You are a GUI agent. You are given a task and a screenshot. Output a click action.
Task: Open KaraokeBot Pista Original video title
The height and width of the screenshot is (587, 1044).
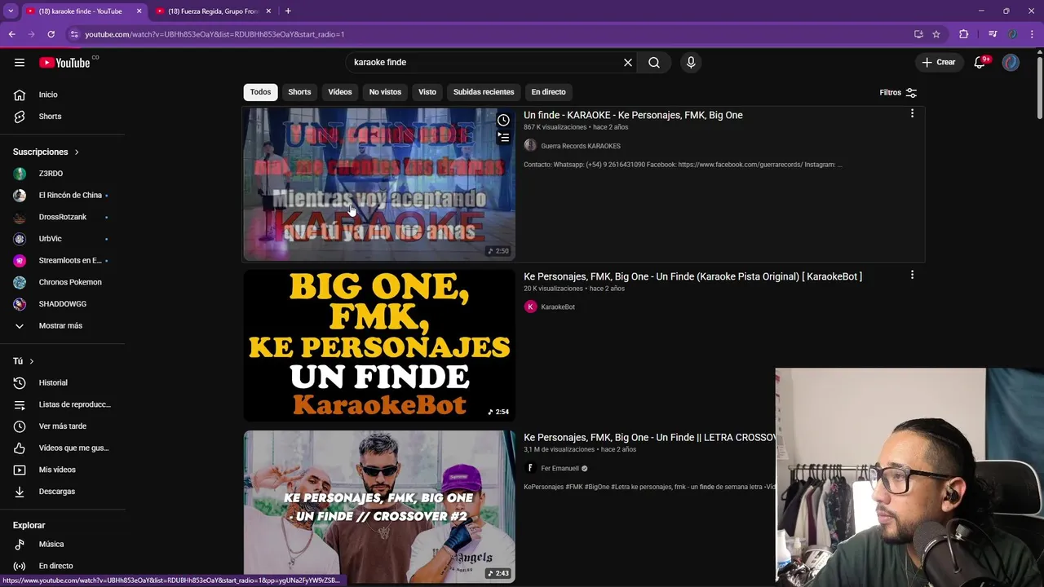point(692,276)
